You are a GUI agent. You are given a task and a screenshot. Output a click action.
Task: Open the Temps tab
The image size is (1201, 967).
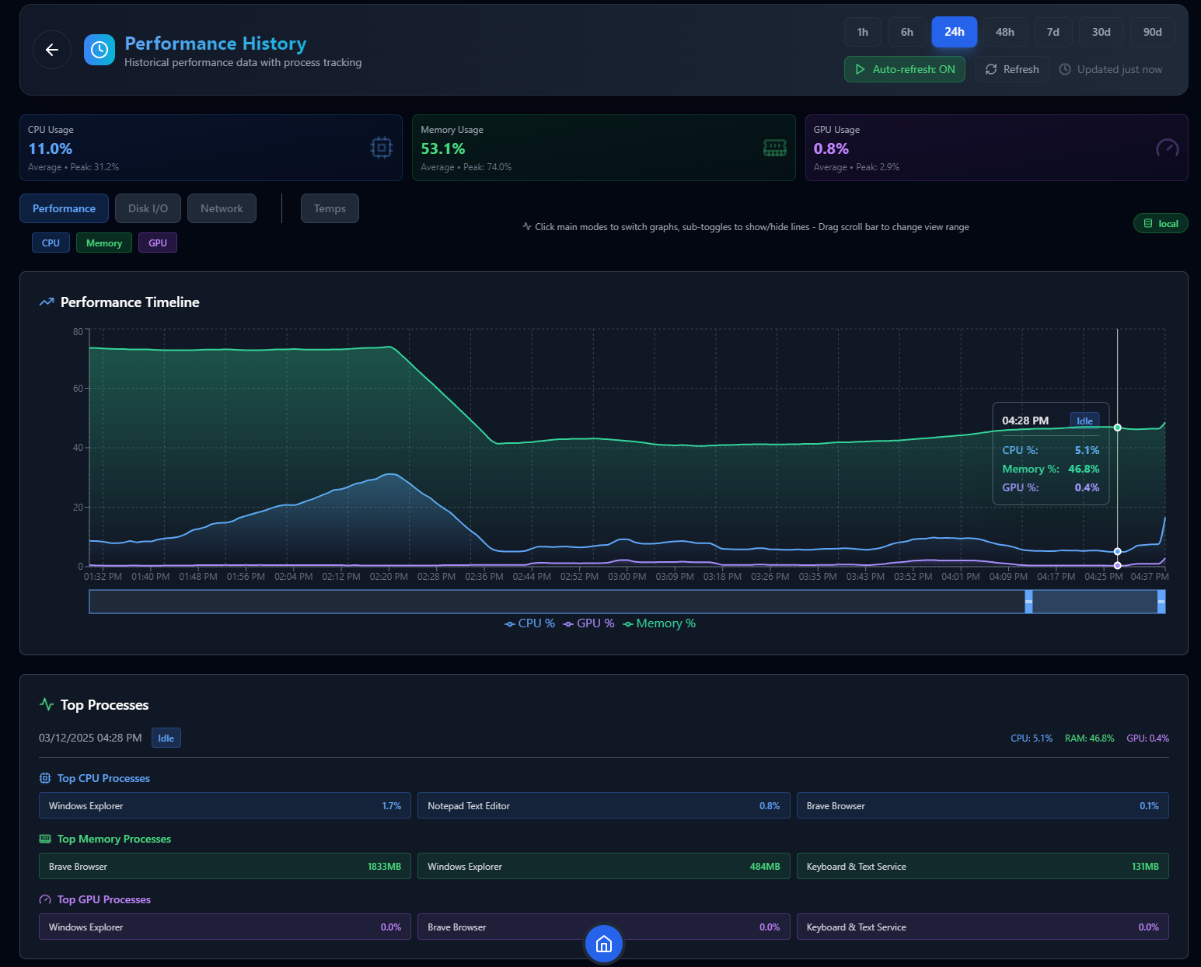pos(329,208)
